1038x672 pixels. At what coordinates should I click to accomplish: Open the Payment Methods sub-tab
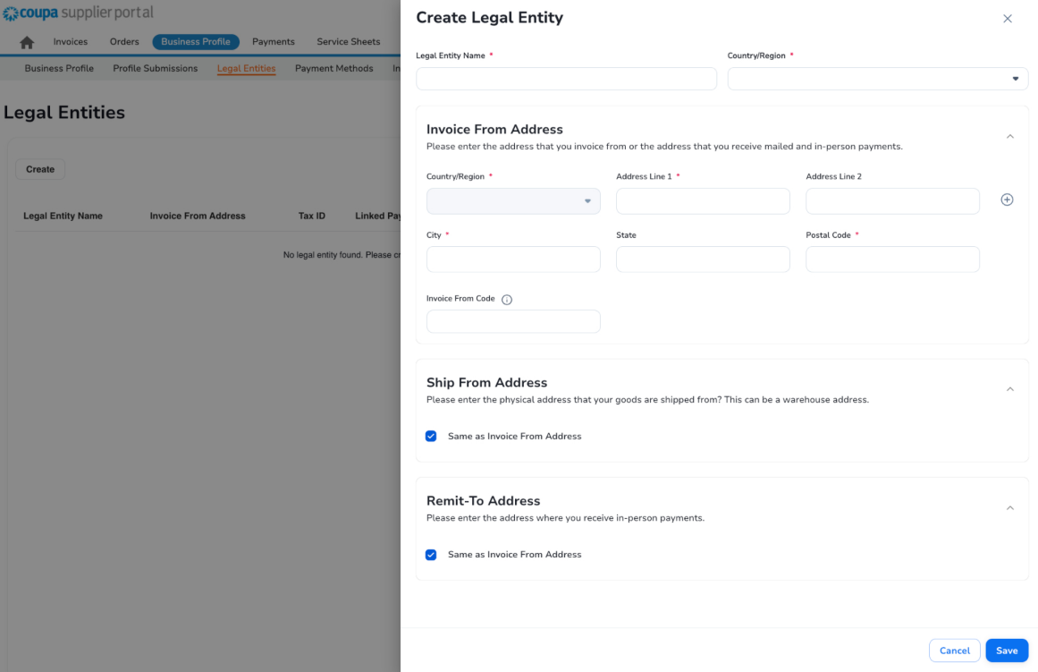pyautogui.click(x=333, y=68)
